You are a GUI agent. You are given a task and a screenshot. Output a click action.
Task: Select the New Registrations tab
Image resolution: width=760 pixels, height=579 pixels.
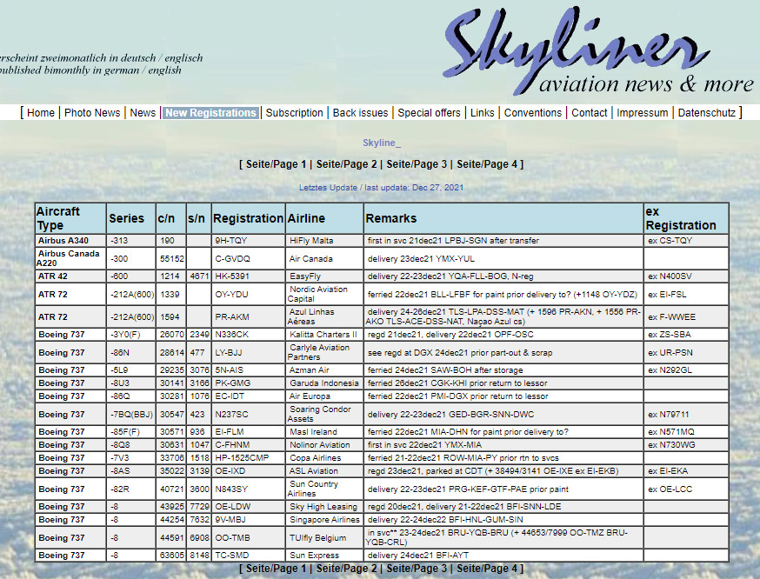pyautogui.click(x=210, y=113)
